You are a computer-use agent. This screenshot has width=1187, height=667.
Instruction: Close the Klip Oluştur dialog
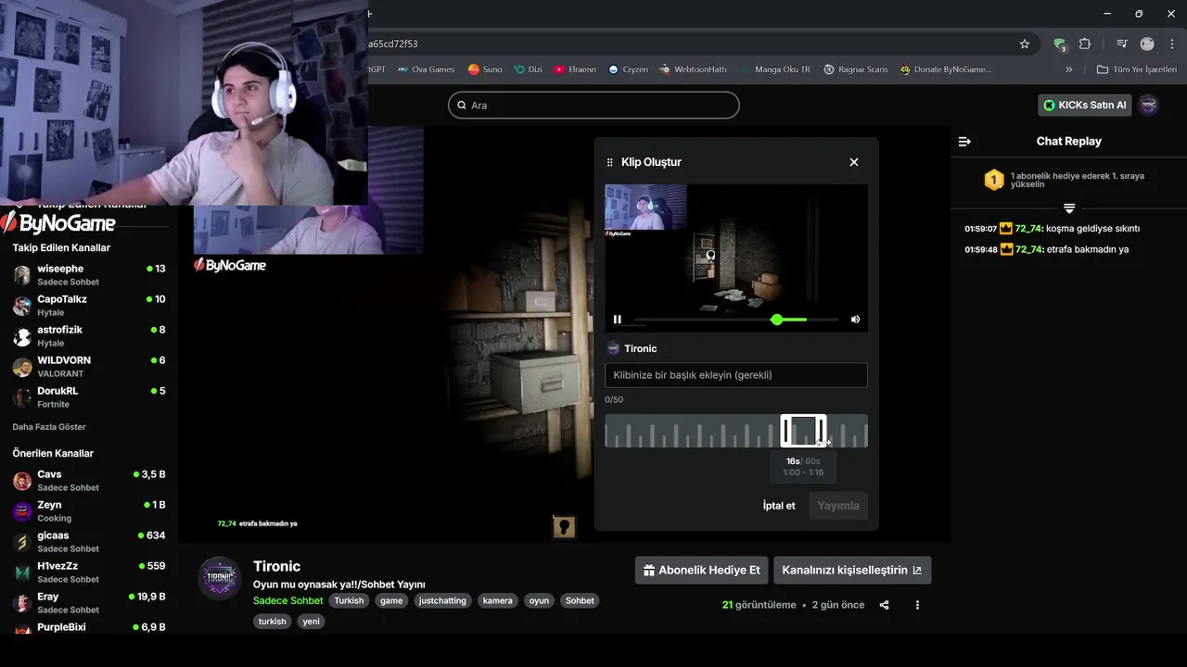coord(854,162)
